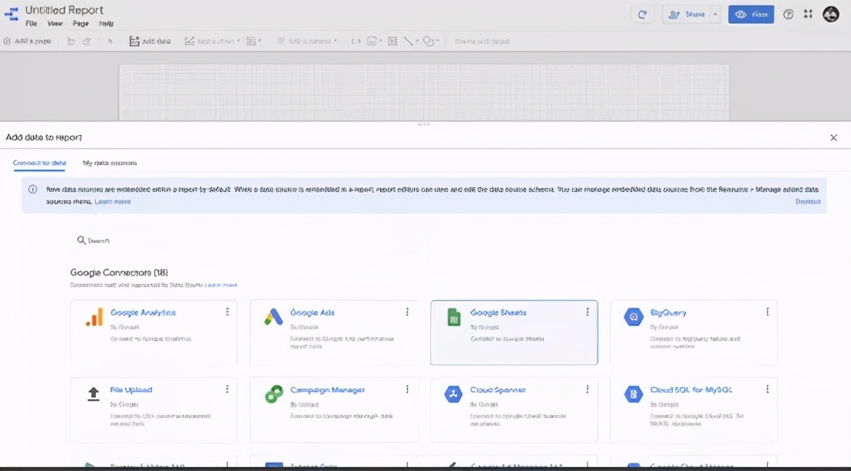
Task: Open Campaign Manager card options menu
Action: click(x=407, y=389)
